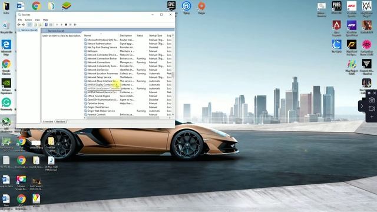Open the GeForce Experience desktop icon
This screenshot has height=212, width=377.
pos(6,86)
